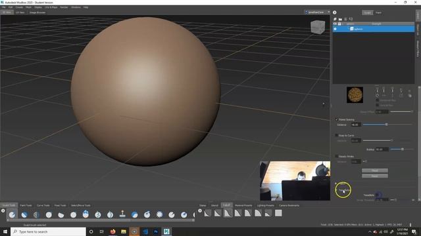Click the Flood button

(375, 170)
